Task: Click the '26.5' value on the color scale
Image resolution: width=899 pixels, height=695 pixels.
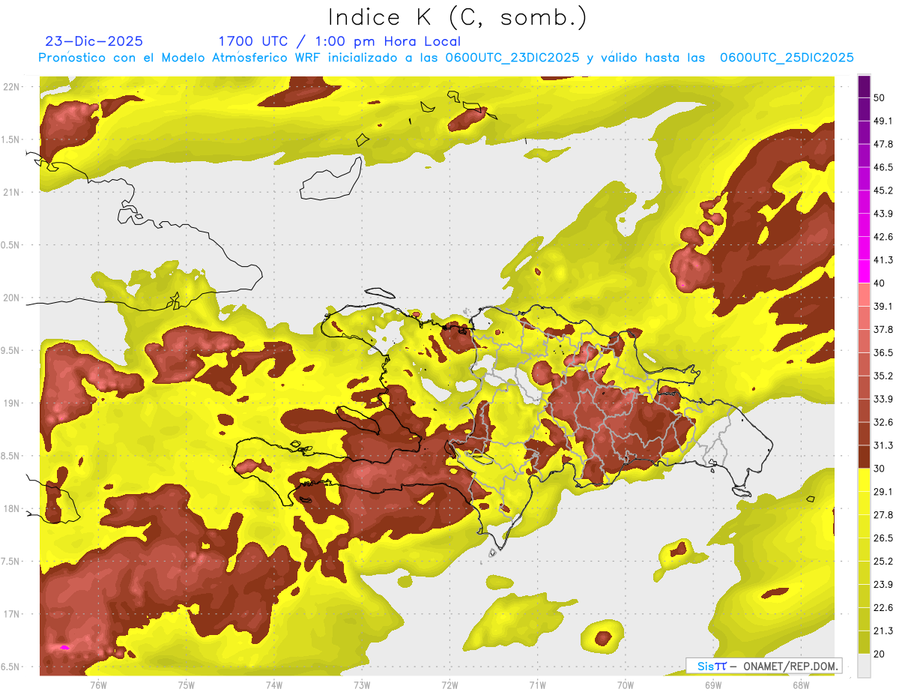Action: (x=883, y=538)
